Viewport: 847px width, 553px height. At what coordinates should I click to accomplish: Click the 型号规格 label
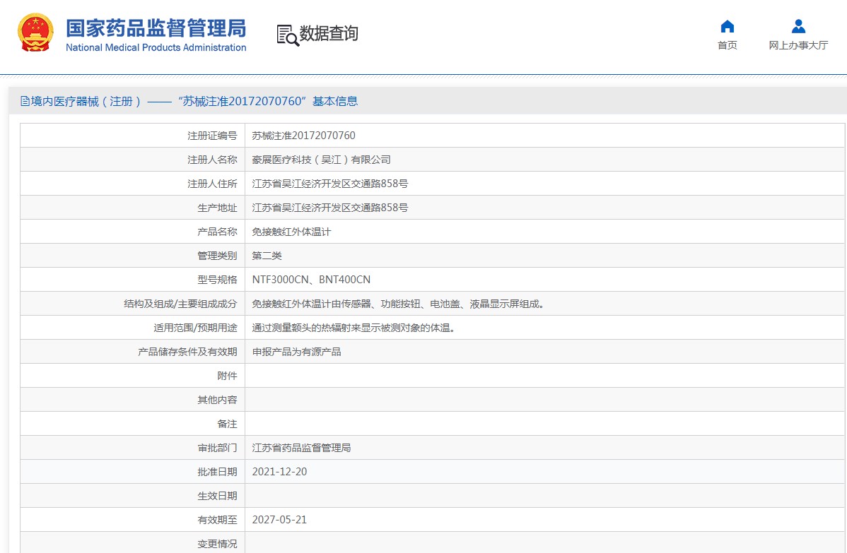click(217, 280)
